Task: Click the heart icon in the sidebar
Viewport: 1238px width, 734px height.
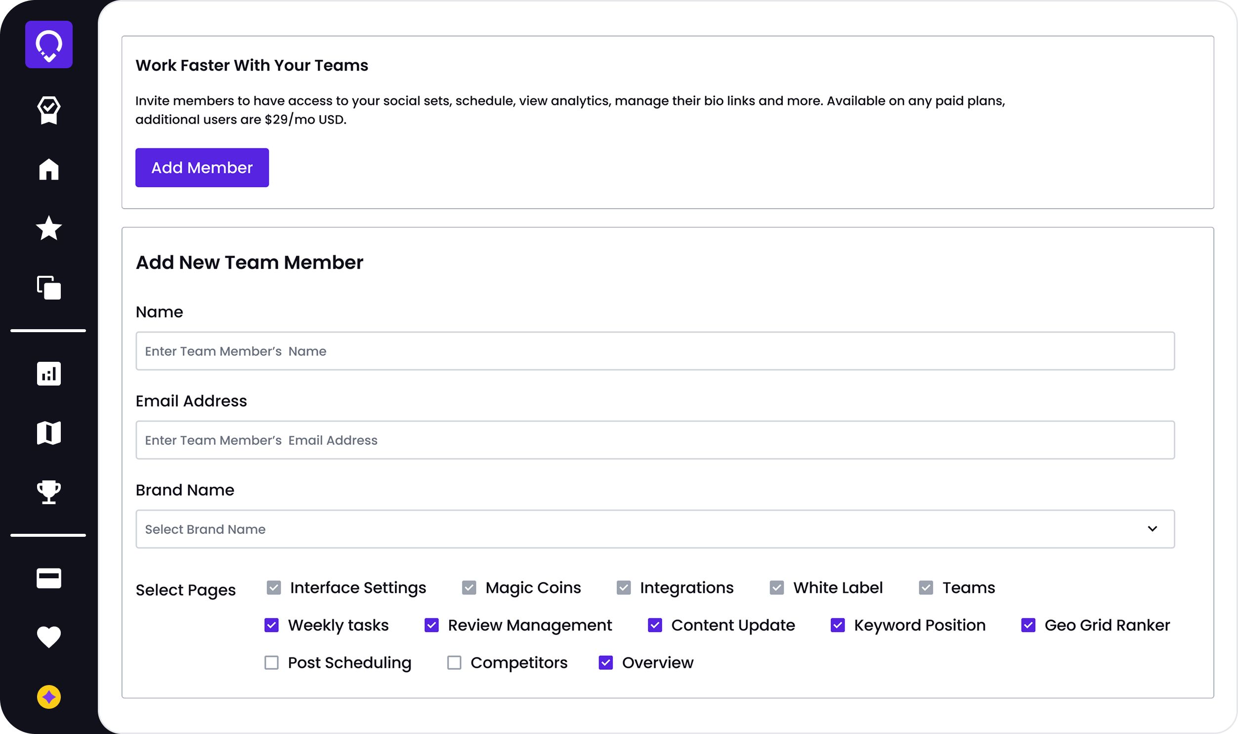Action: coord(49,637)
